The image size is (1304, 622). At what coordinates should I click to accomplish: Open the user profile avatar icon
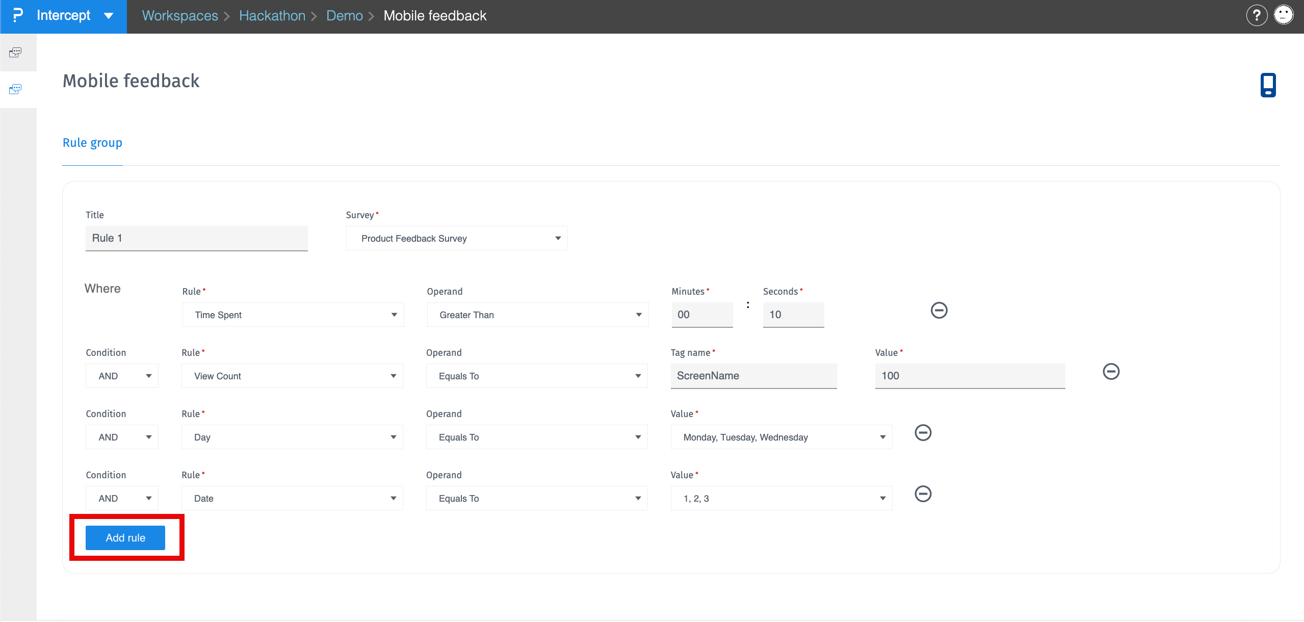1283,15
